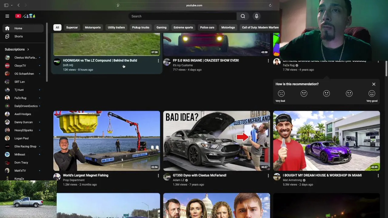
Task: Start voice search with microphone icon
Action: [256, 16]
